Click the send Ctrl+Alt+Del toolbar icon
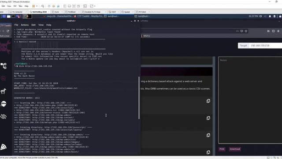282x159 pixels. [x=42, y=6]
